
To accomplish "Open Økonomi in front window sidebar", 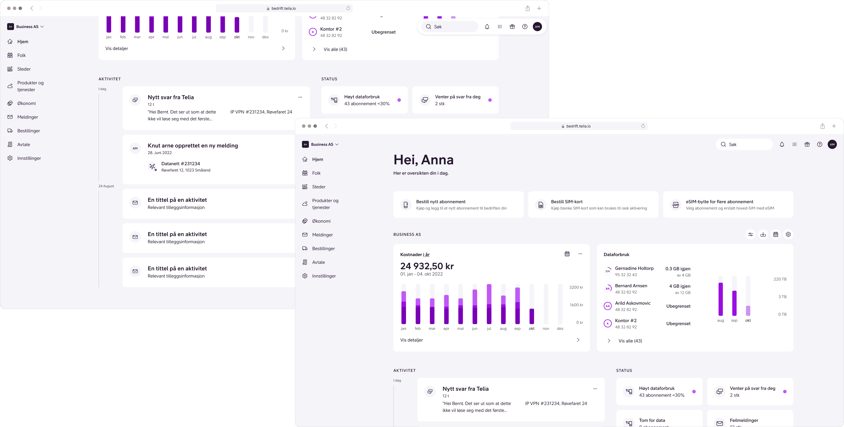I will (x=321, y=221).
